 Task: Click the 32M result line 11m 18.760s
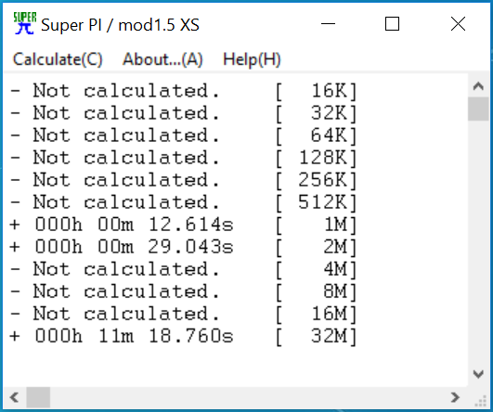(x=183, y=336)
